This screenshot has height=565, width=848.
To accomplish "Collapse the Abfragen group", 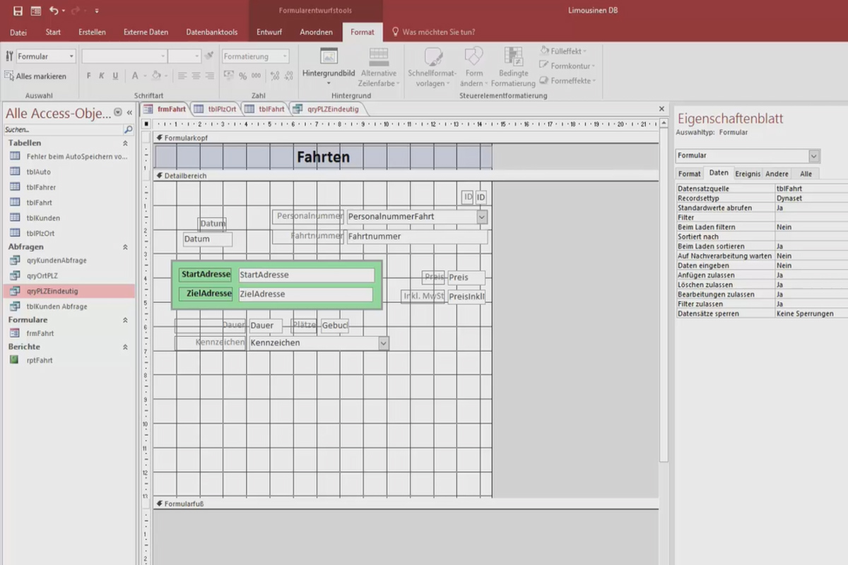I will coord(125,247).
